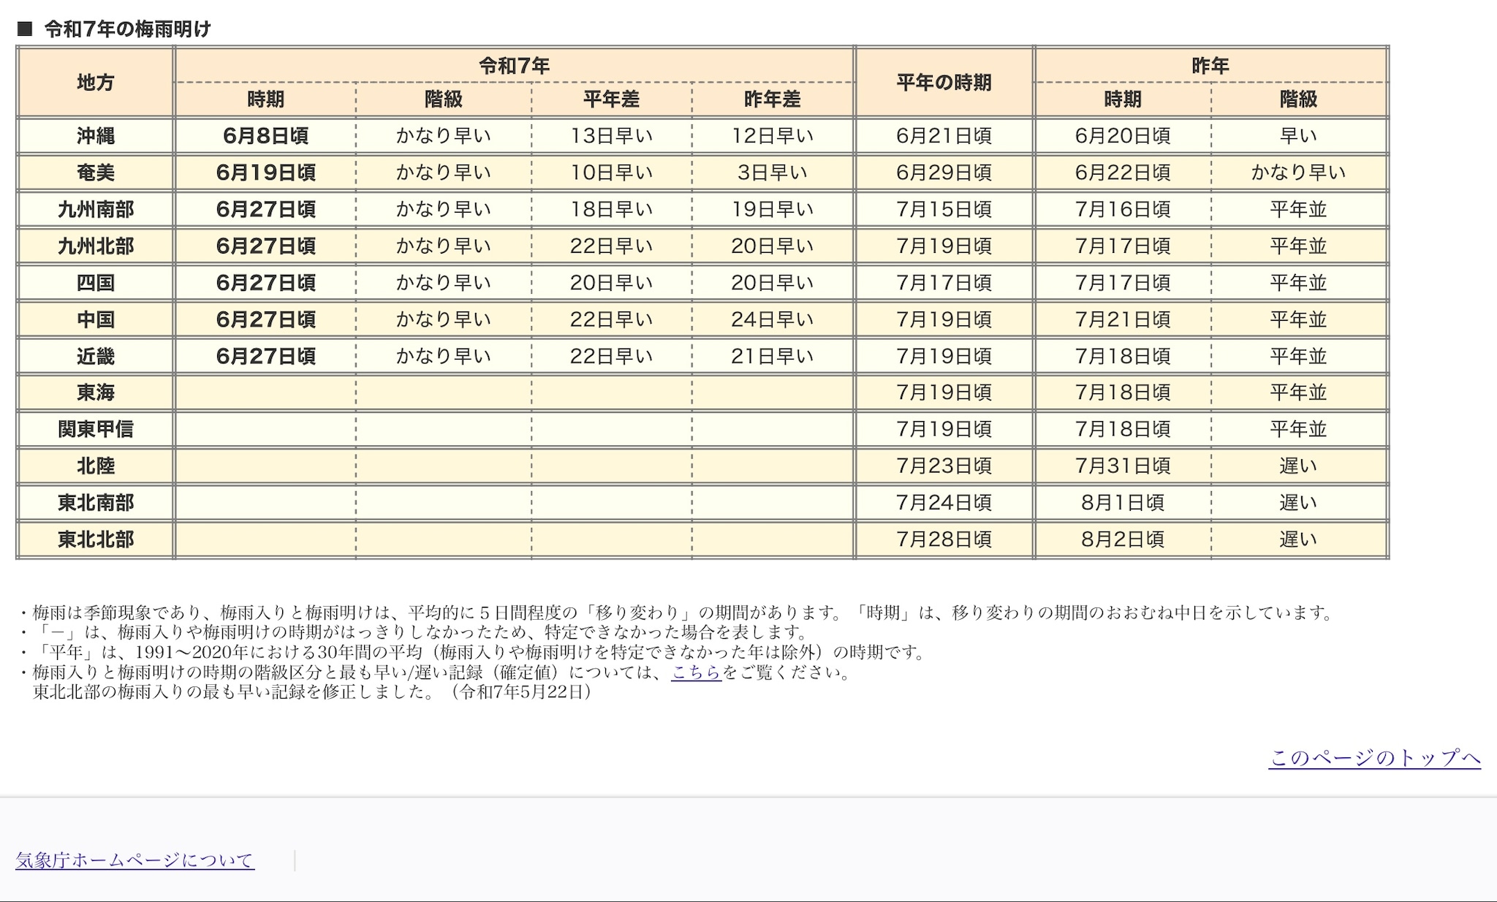The height and width of the screenshot is (902, 1497).
Task: Click 19日早い in the 九州南部 row
Action: tap(772, 210)
